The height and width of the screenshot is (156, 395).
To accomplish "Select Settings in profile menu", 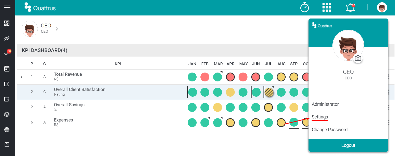I will [x=320, y=117].
